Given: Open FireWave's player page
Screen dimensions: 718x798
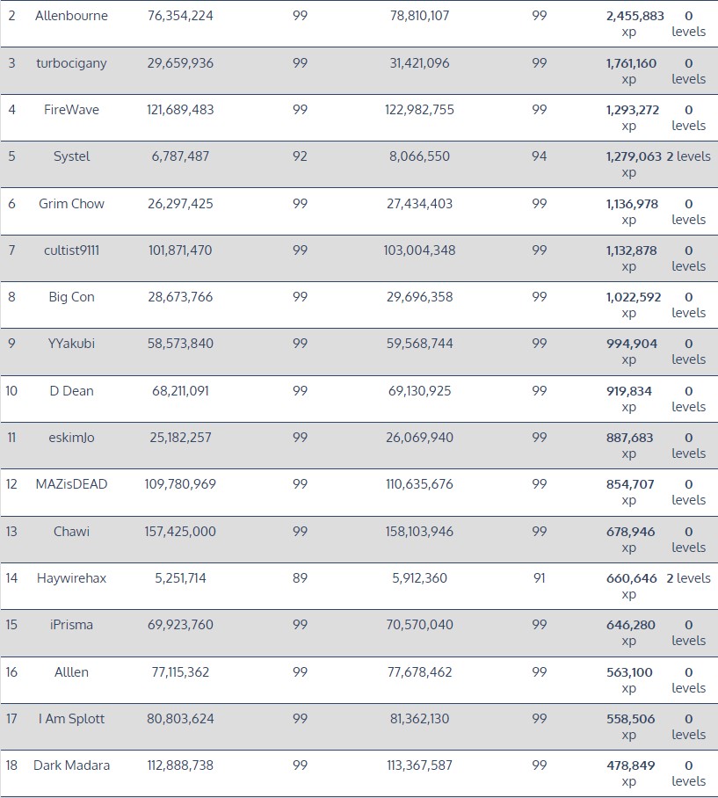Looking at the screenshot, I should pyautogui.click(x=71, y=110).
